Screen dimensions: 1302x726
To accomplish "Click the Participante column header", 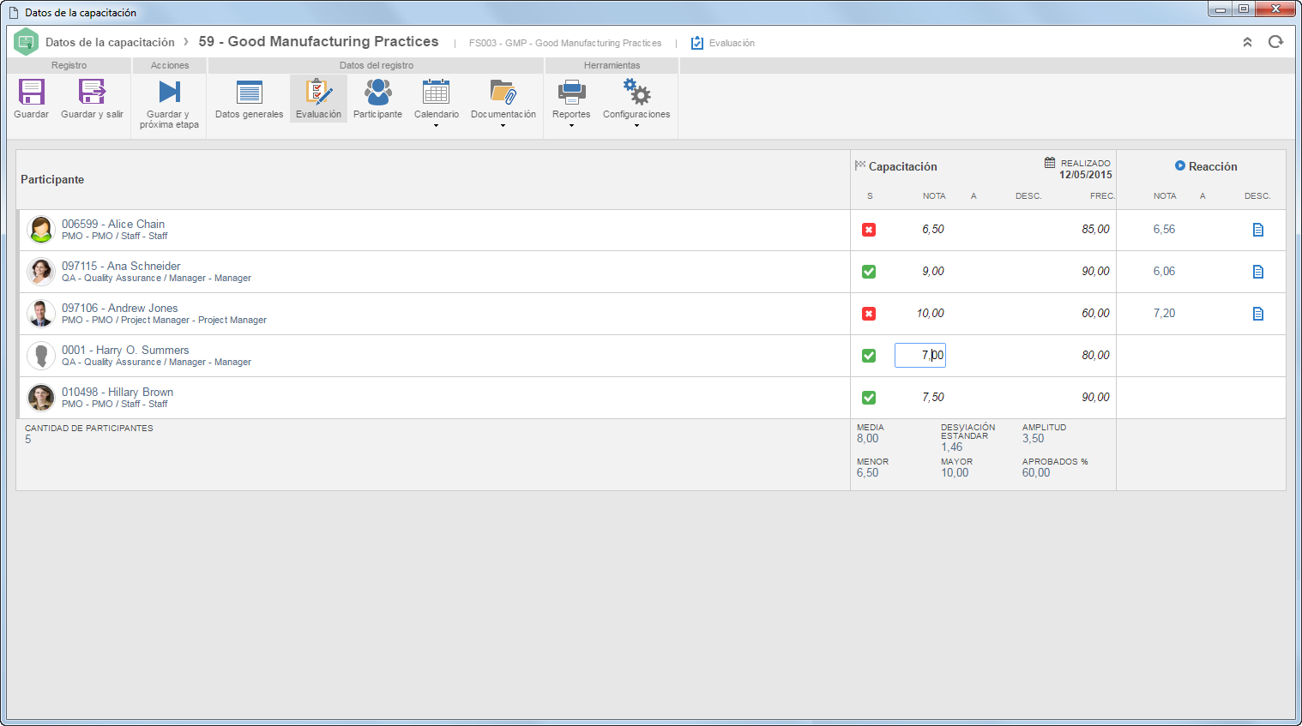I will pos(52,179).
